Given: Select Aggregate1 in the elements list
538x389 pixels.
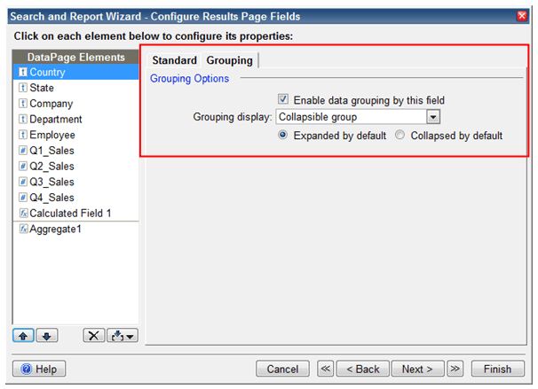Looking at the screenshot, I should coord(75,229).
